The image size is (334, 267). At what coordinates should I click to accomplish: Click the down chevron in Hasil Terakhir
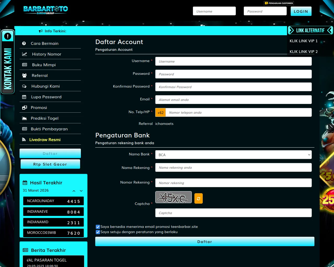click(x=81, y=191)
